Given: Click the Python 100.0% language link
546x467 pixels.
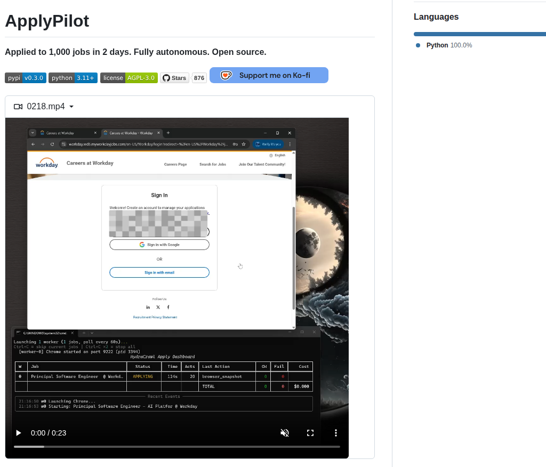Looking at the screenshot, I should [x=449, y=45].
